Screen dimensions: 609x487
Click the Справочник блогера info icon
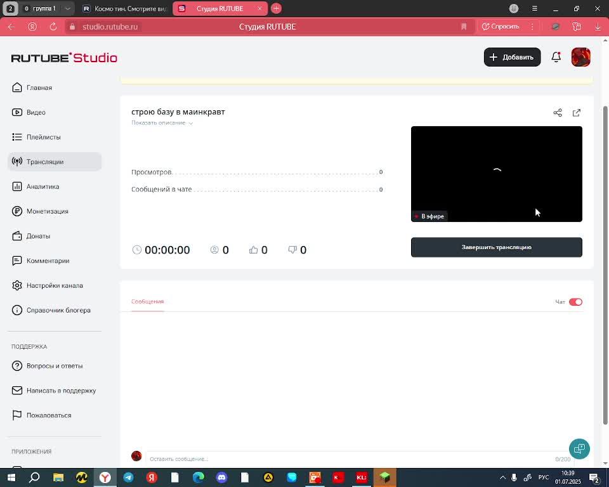pyautogui.click(x=17, y=310)
